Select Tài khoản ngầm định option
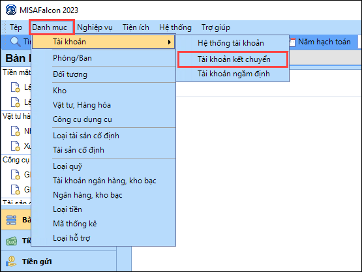 point(233,74)
